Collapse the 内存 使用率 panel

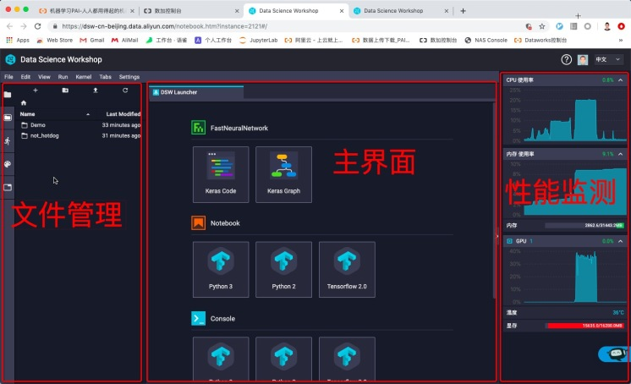pyautogui.click(x=621, y=154)
